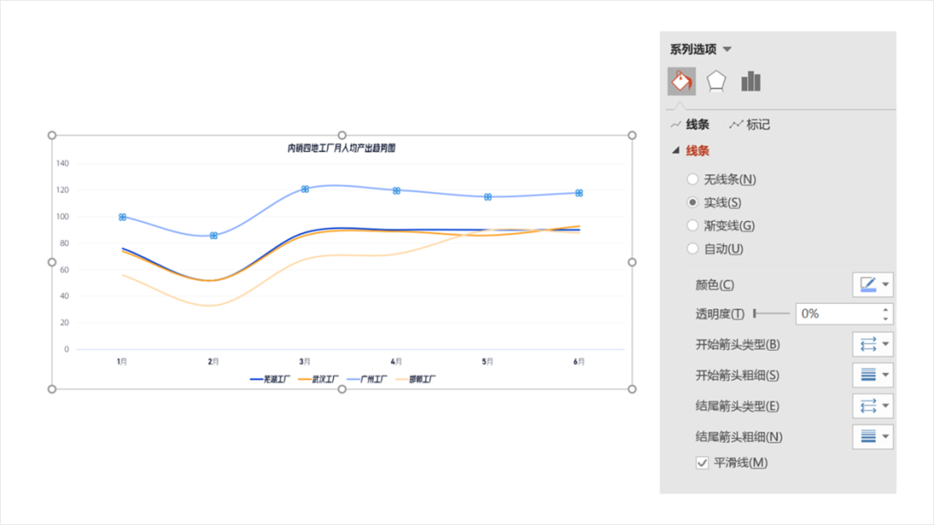Switch to the 线条 sub-tab
Viewport: 934px width, 525px height.
pos(690,124)
